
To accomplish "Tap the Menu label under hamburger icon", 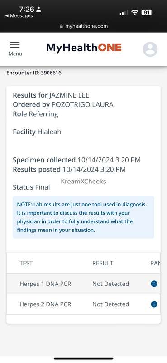I will [15, 54].
